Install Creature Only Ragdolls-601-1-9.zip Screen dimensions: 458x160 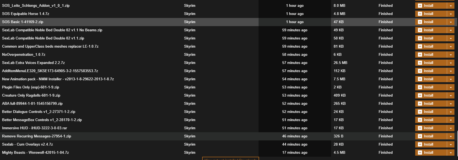pyautogui.click(x=431, y=95)
